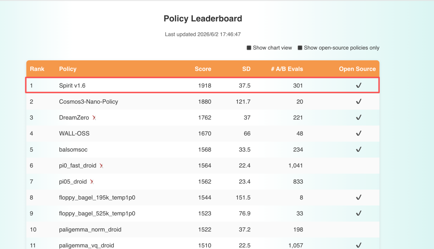Click the Last updated timestamp text
The width and height of the screenshot is (434, 249).
(x=203, y=34)
